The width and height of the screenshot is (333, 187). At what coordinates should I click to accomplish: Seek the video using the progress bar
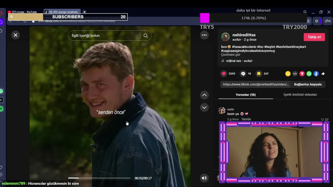tap(99, 178)
